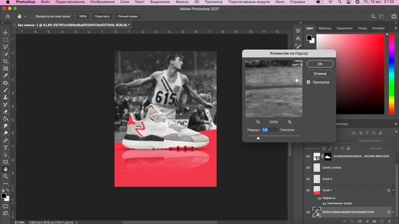Viewport: 399px width, 224px height.
Task: Open the Изображение menu
Action: [x=102, y=2]
